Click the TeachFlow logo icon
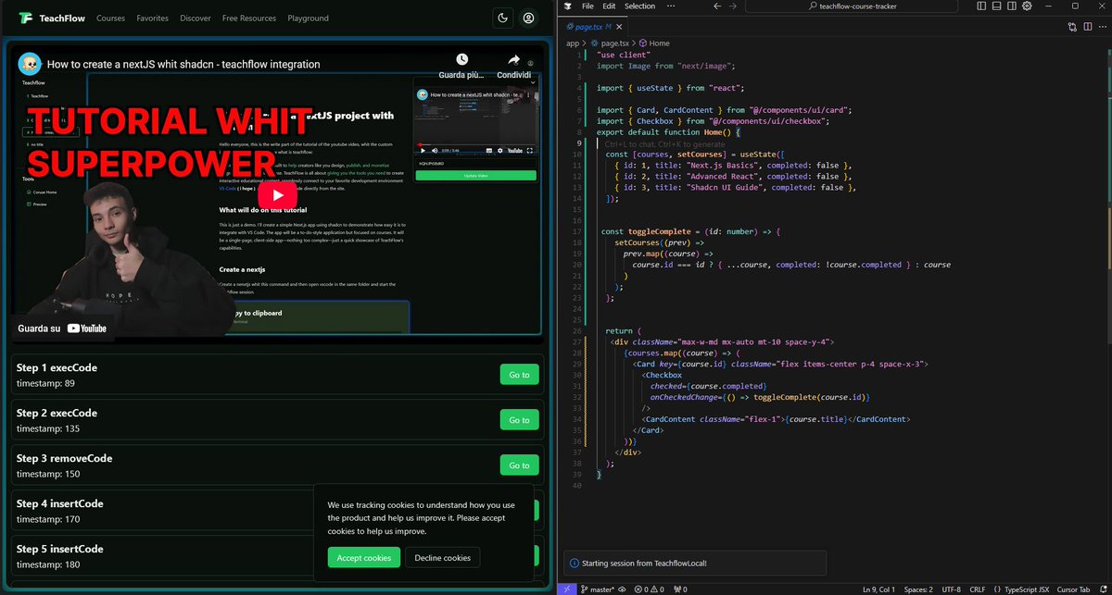Screen dimensions: 1112x595 coord(25,18)
